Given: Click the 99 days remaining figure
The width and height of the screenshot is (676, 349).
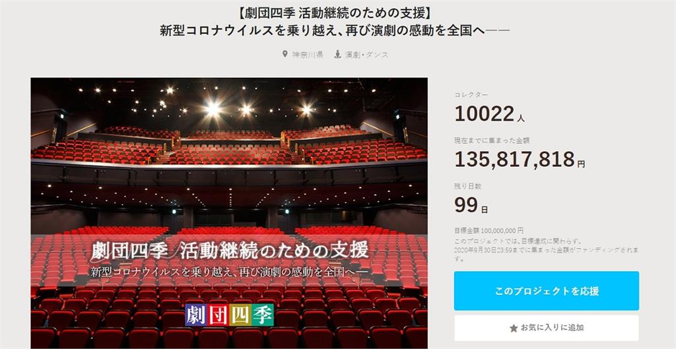Looking at the screenshot, I should [x=466, y=205].
